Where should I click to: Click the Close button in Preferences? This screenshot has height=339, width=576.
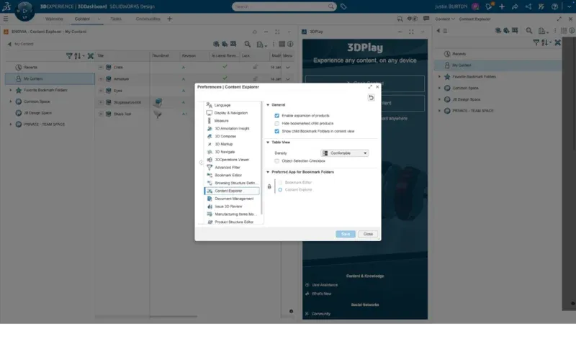(368, 235)
